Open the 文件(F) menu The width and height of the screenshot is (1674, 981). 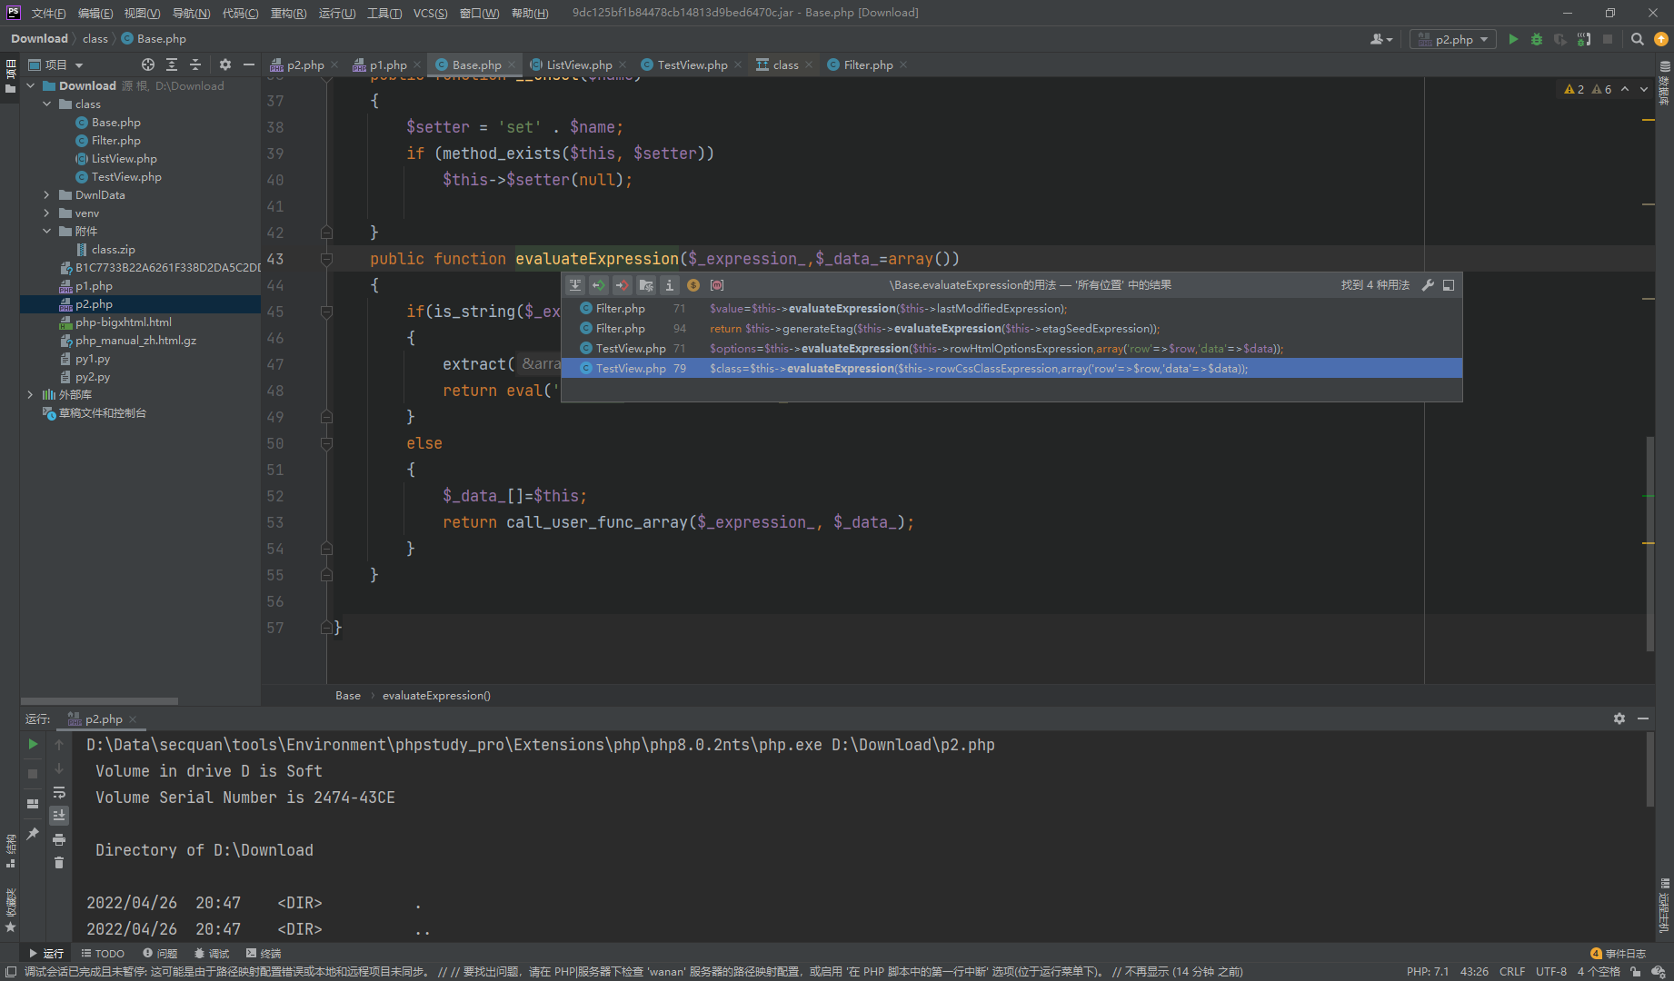48,13
